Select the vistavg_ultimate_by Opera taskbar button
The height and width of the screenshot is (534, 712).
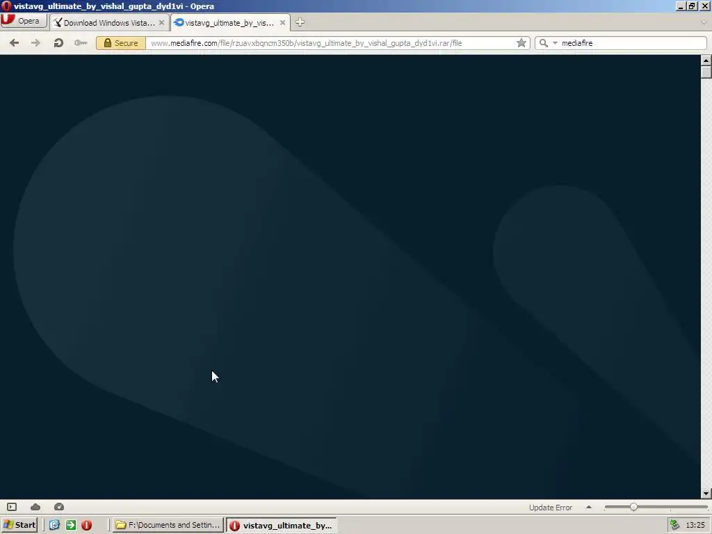pos(282,526)
